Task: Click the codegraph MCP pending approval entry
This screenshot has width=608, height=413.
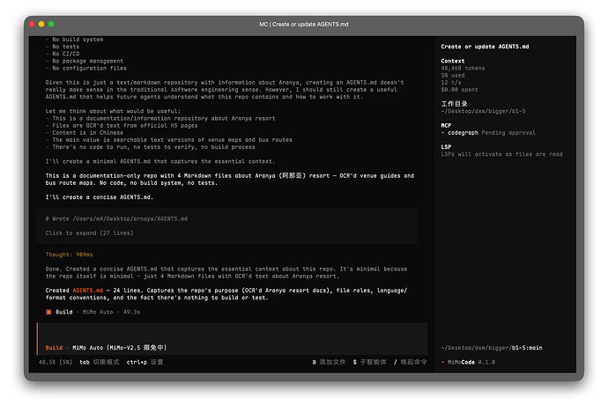Action: click(492, 132)
